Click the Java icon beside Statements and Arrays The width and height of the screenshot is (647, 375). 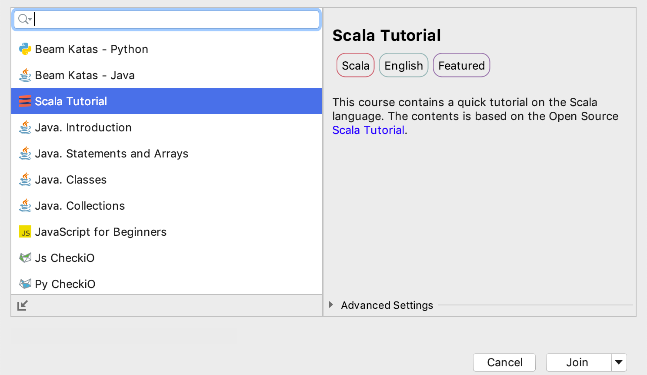pos(25,153)
